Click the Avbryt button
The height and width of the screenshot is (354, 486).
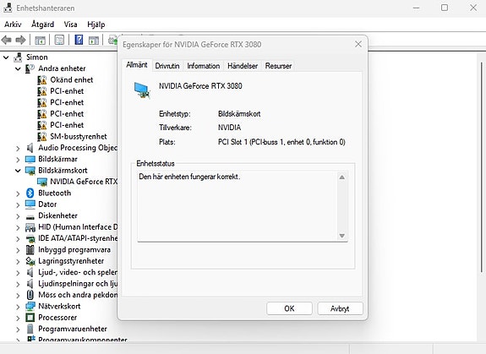point(340,308)
